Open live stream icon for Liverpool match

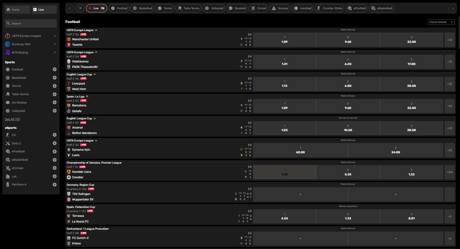pos(250,78)
